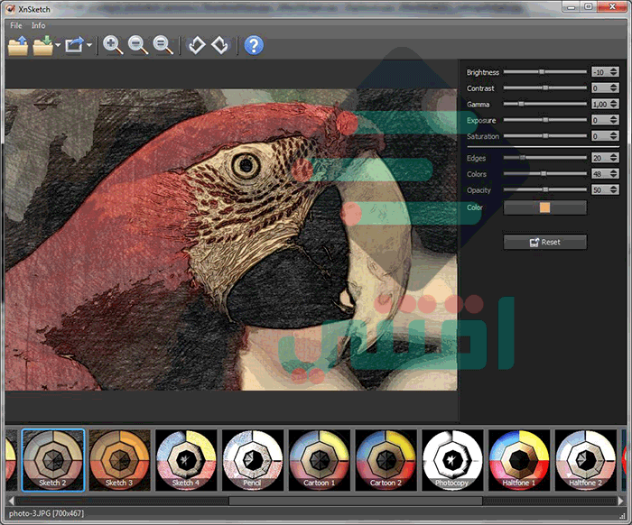Select the Sketch 3 effect thumbnail

(x=119, y=460)
